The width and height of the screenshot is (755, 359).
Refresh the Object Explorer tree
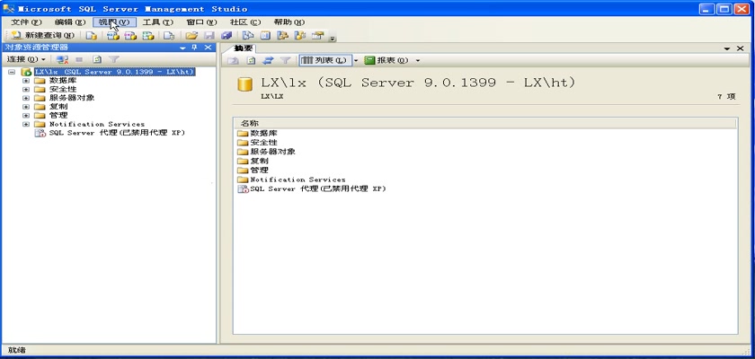97,59
